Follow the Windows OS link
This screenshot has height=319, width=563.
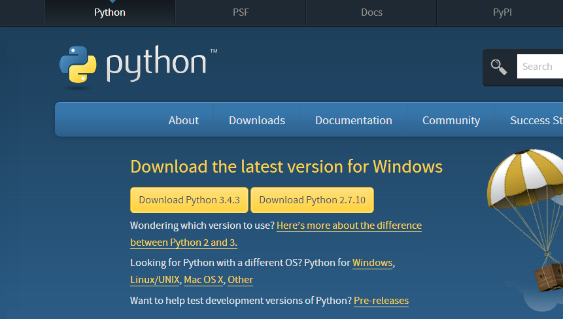pyautogui.click(x=372, y=263)
